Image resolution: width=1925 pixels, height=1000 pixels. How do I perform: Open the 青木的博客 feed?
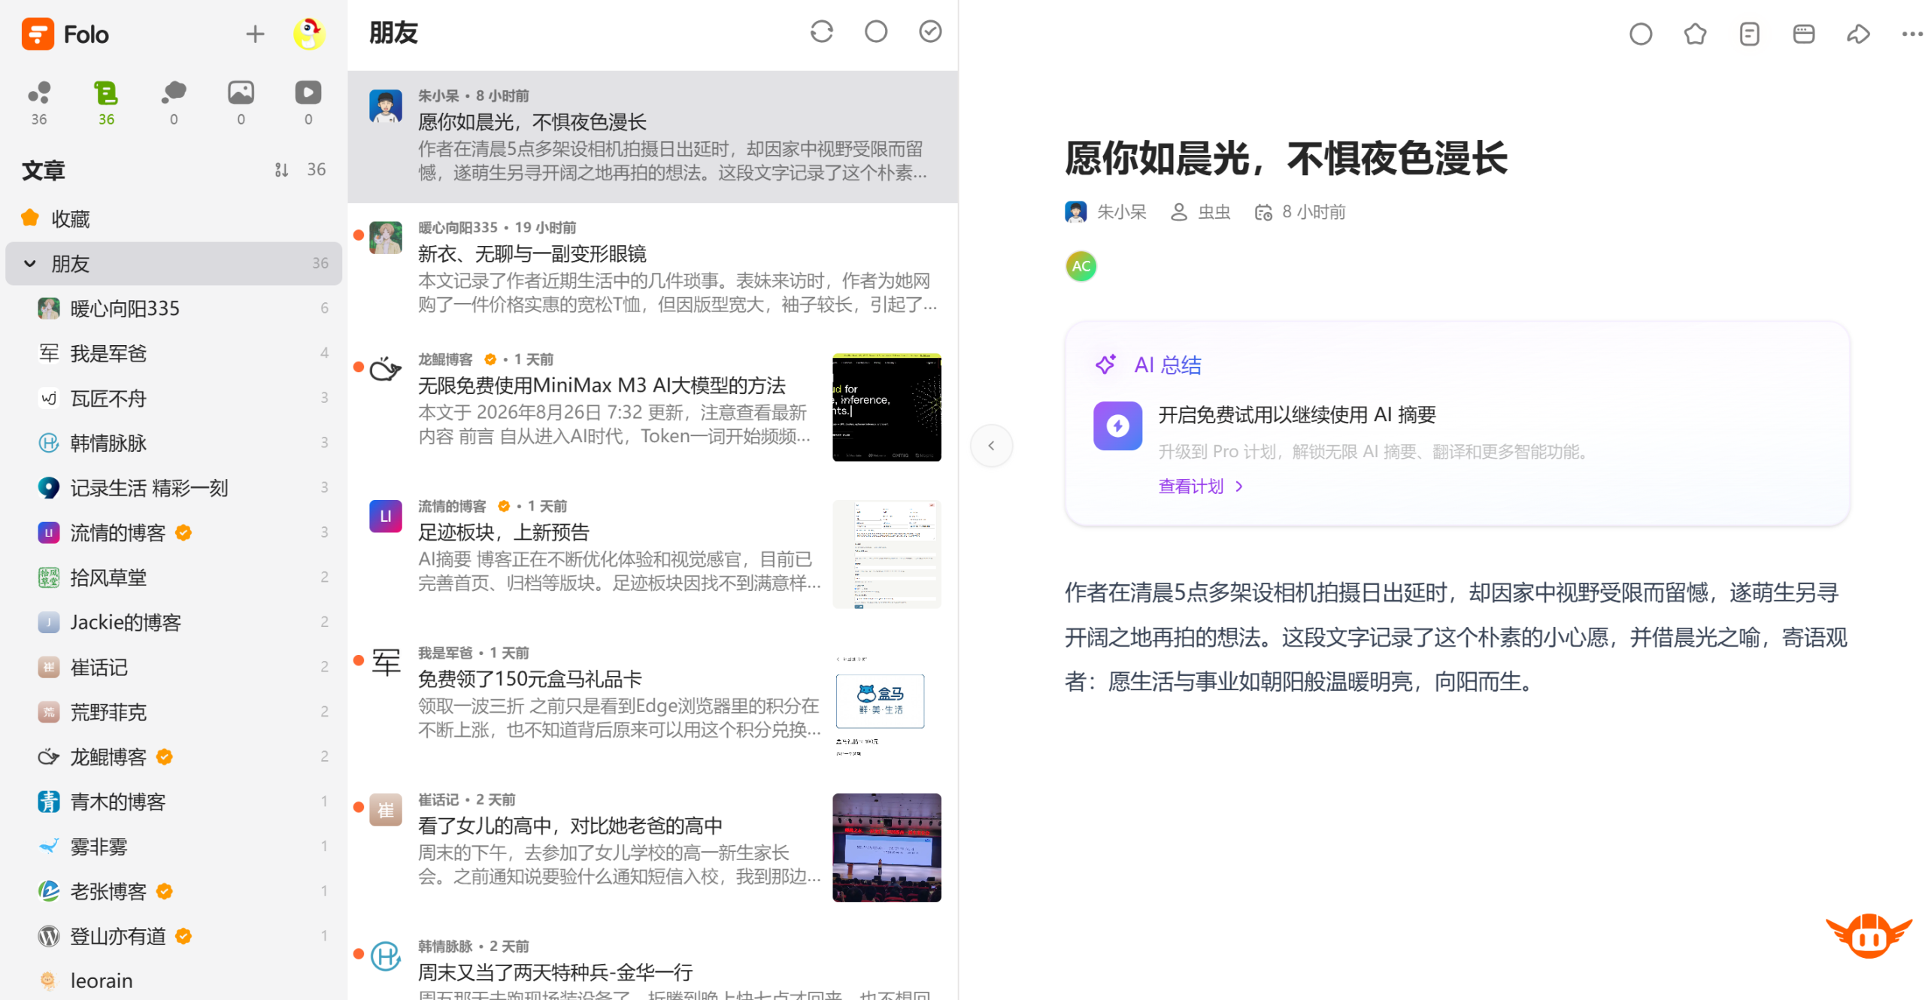click(173, 802)
